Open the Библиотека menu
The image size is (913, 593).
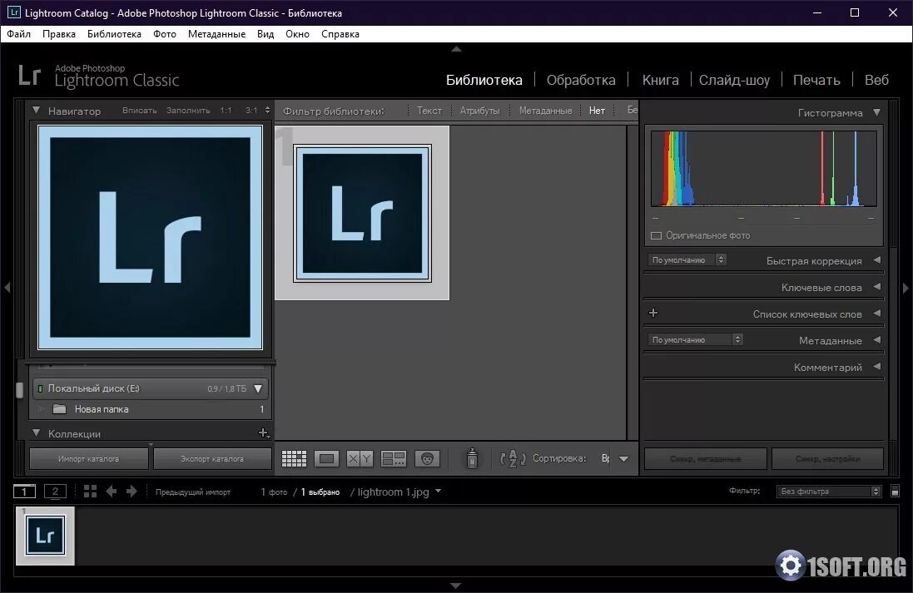pos(114,34)
